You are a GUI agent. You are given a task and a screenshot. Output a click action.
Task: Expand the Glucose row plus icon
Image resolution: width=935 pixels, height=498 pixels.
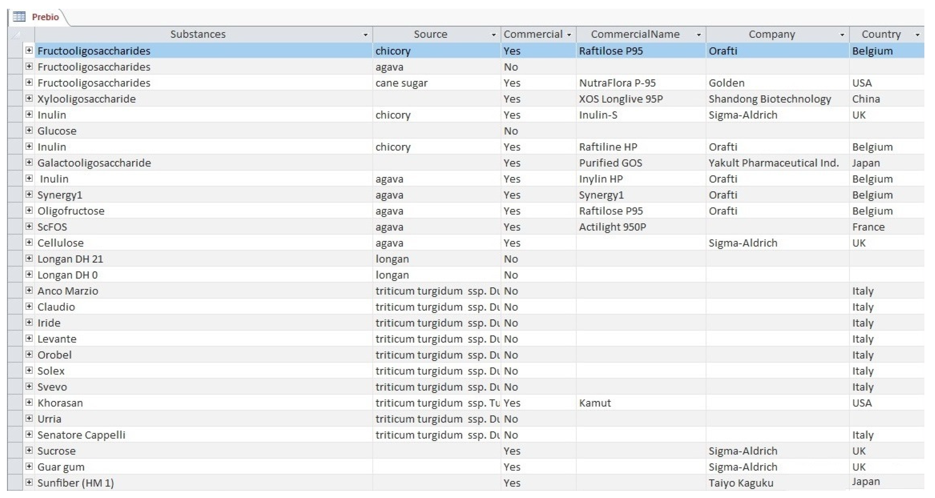click(29, 131)
